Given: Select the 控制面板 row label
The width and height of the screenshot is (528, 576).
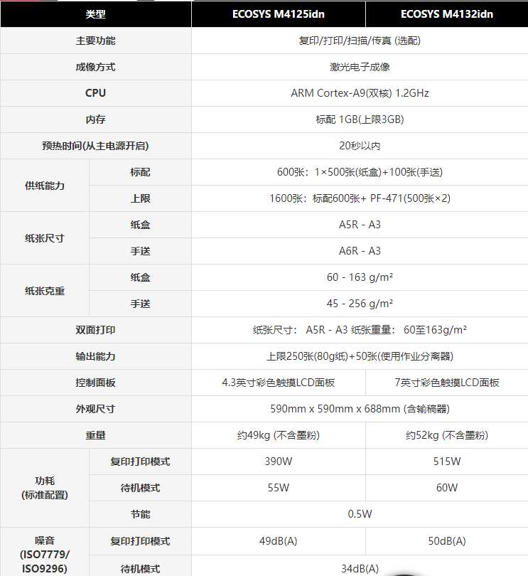Looking at the screenshot, I should 95,383.
